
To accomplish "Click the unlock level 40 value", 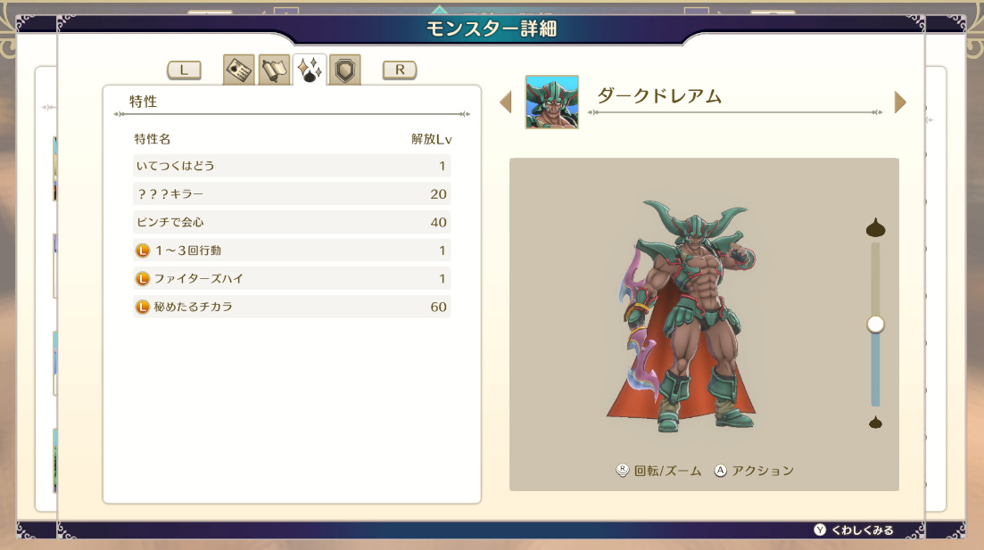I will click(438, 222).
